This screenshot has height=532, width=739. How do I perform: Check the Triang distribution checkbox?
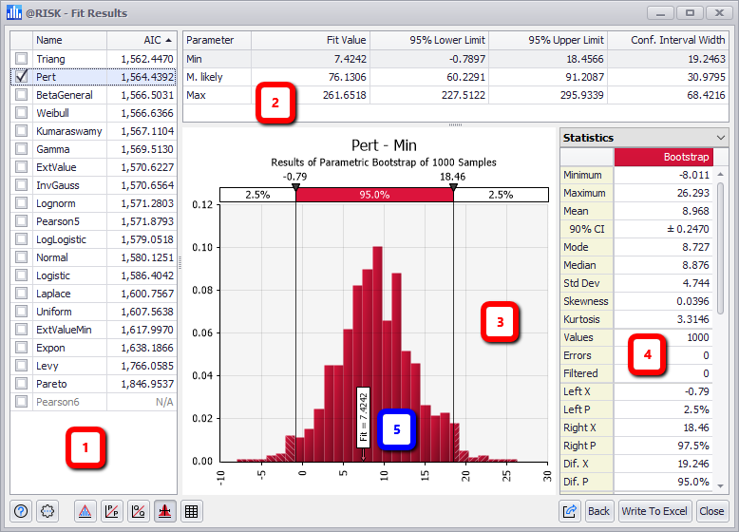[22, 59]
